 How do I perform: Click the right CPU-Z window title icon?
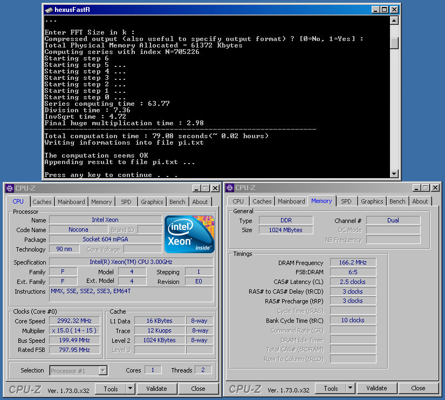[x=230, y=188]
